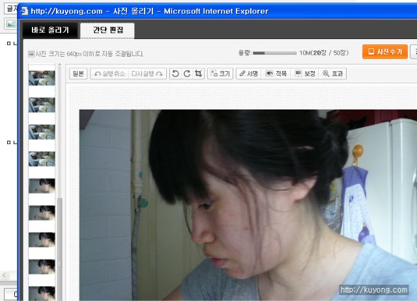Undo with the 실행취소 button
The width and height of the screenshot is (417, 301).
[109, 74]
